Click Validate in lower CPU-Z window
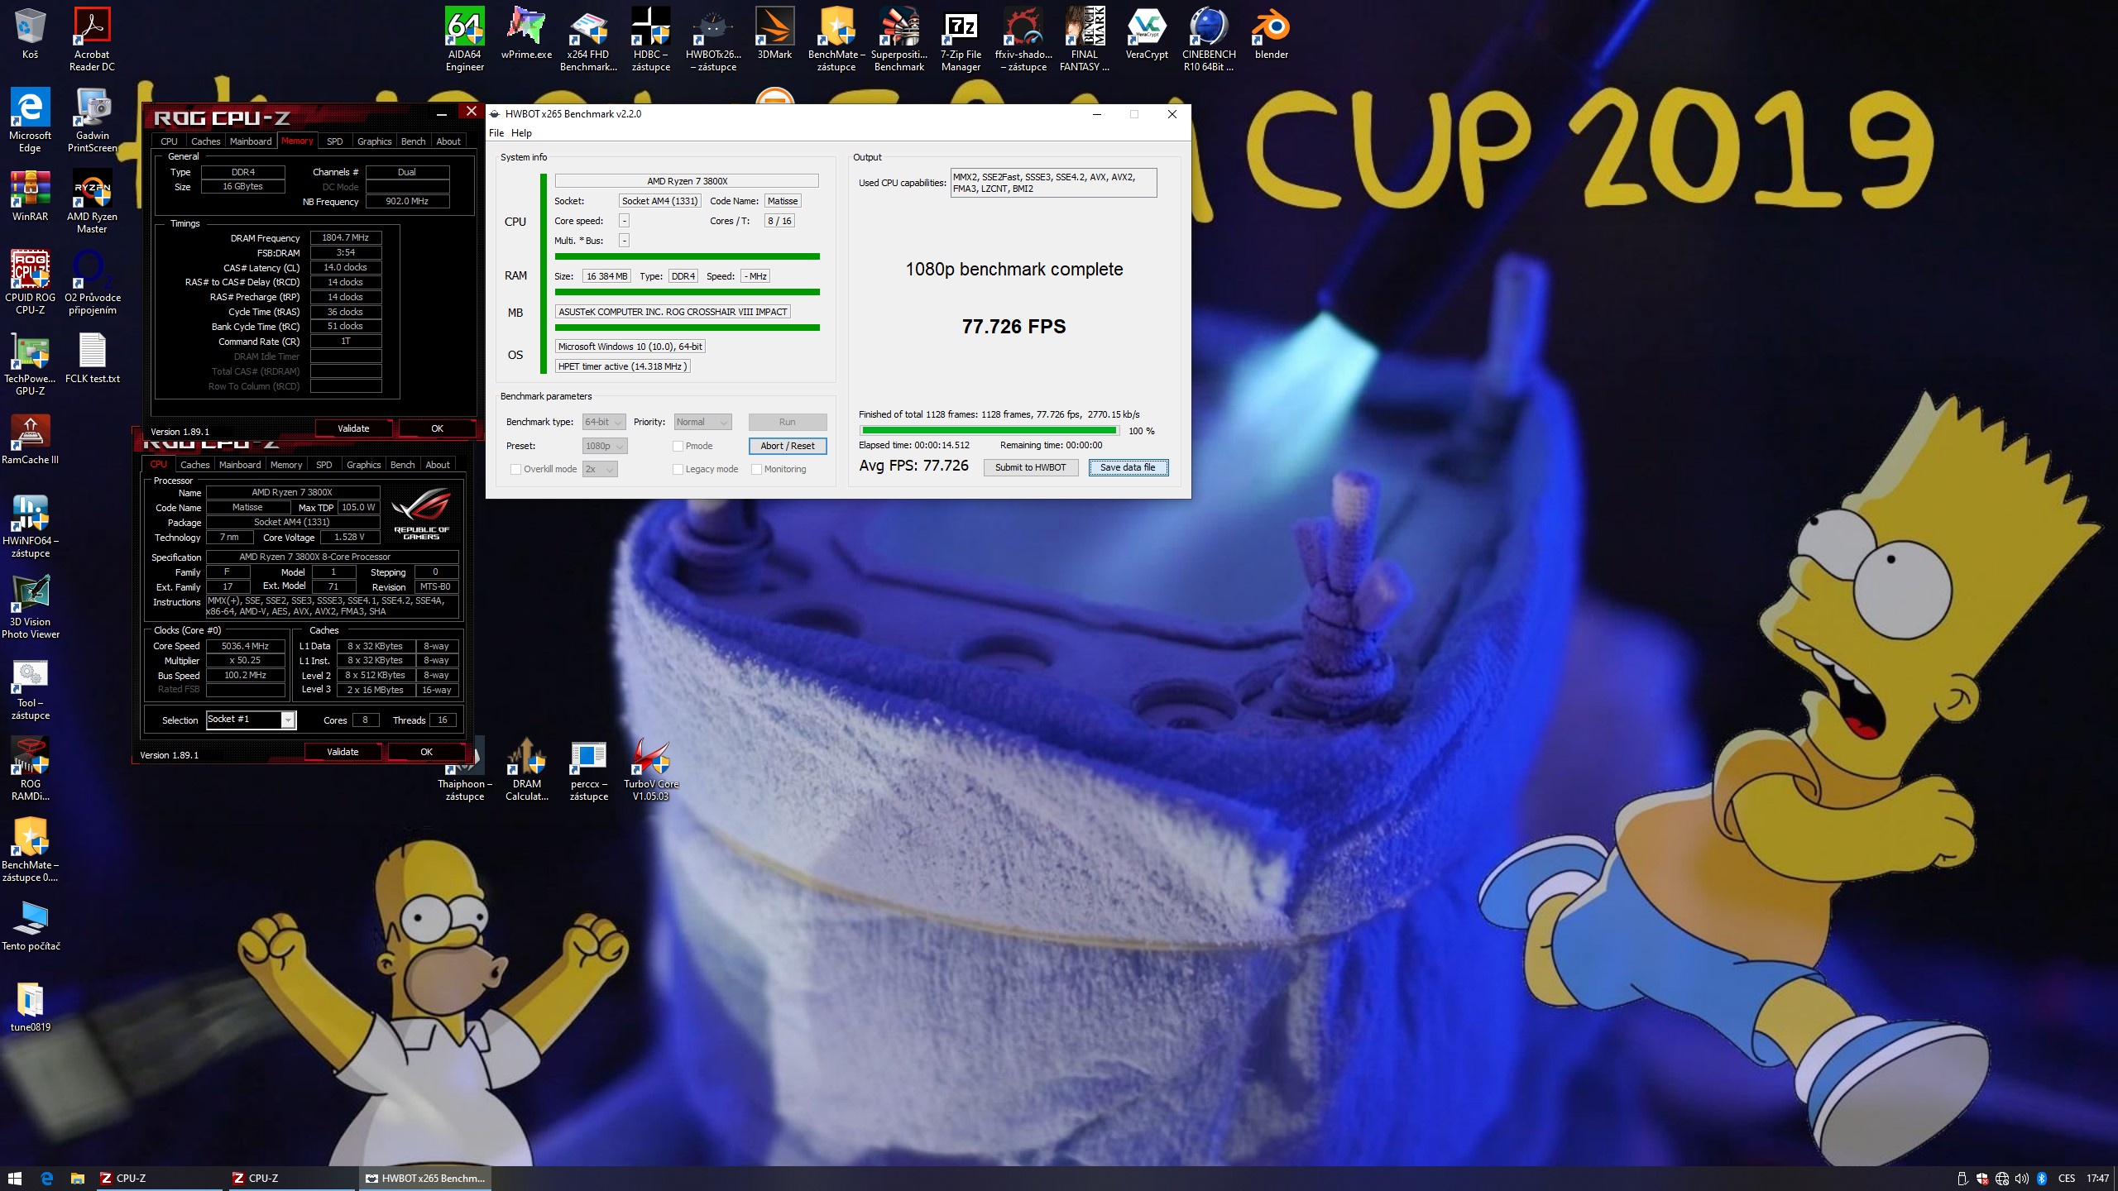 [343, 752]
